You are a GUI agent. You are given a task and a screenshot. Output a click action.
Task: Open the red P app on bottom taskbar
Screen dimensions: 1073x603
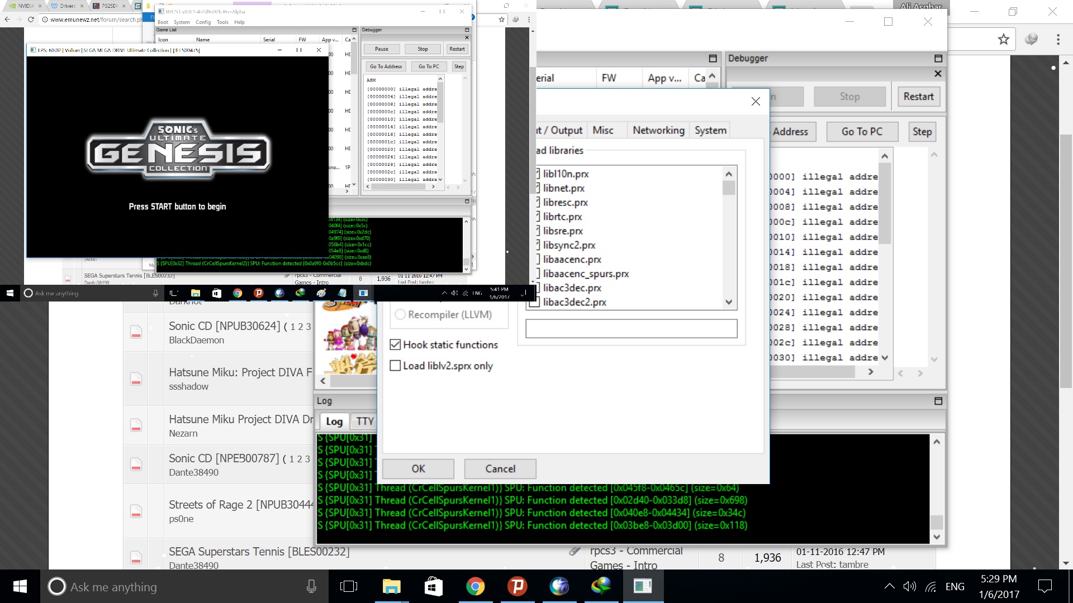click(517, 586)
